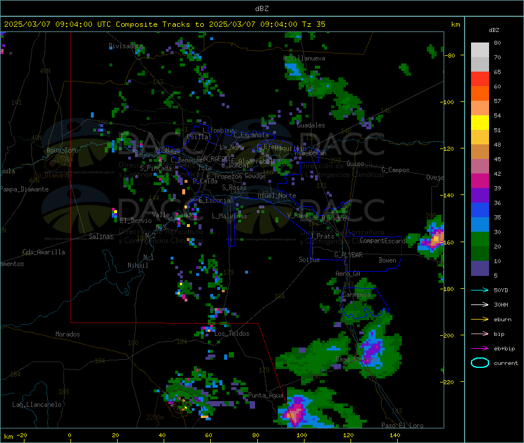Click the G_Campos map label
Viewport: 524px width, 443px height.
tap(395, 170)
